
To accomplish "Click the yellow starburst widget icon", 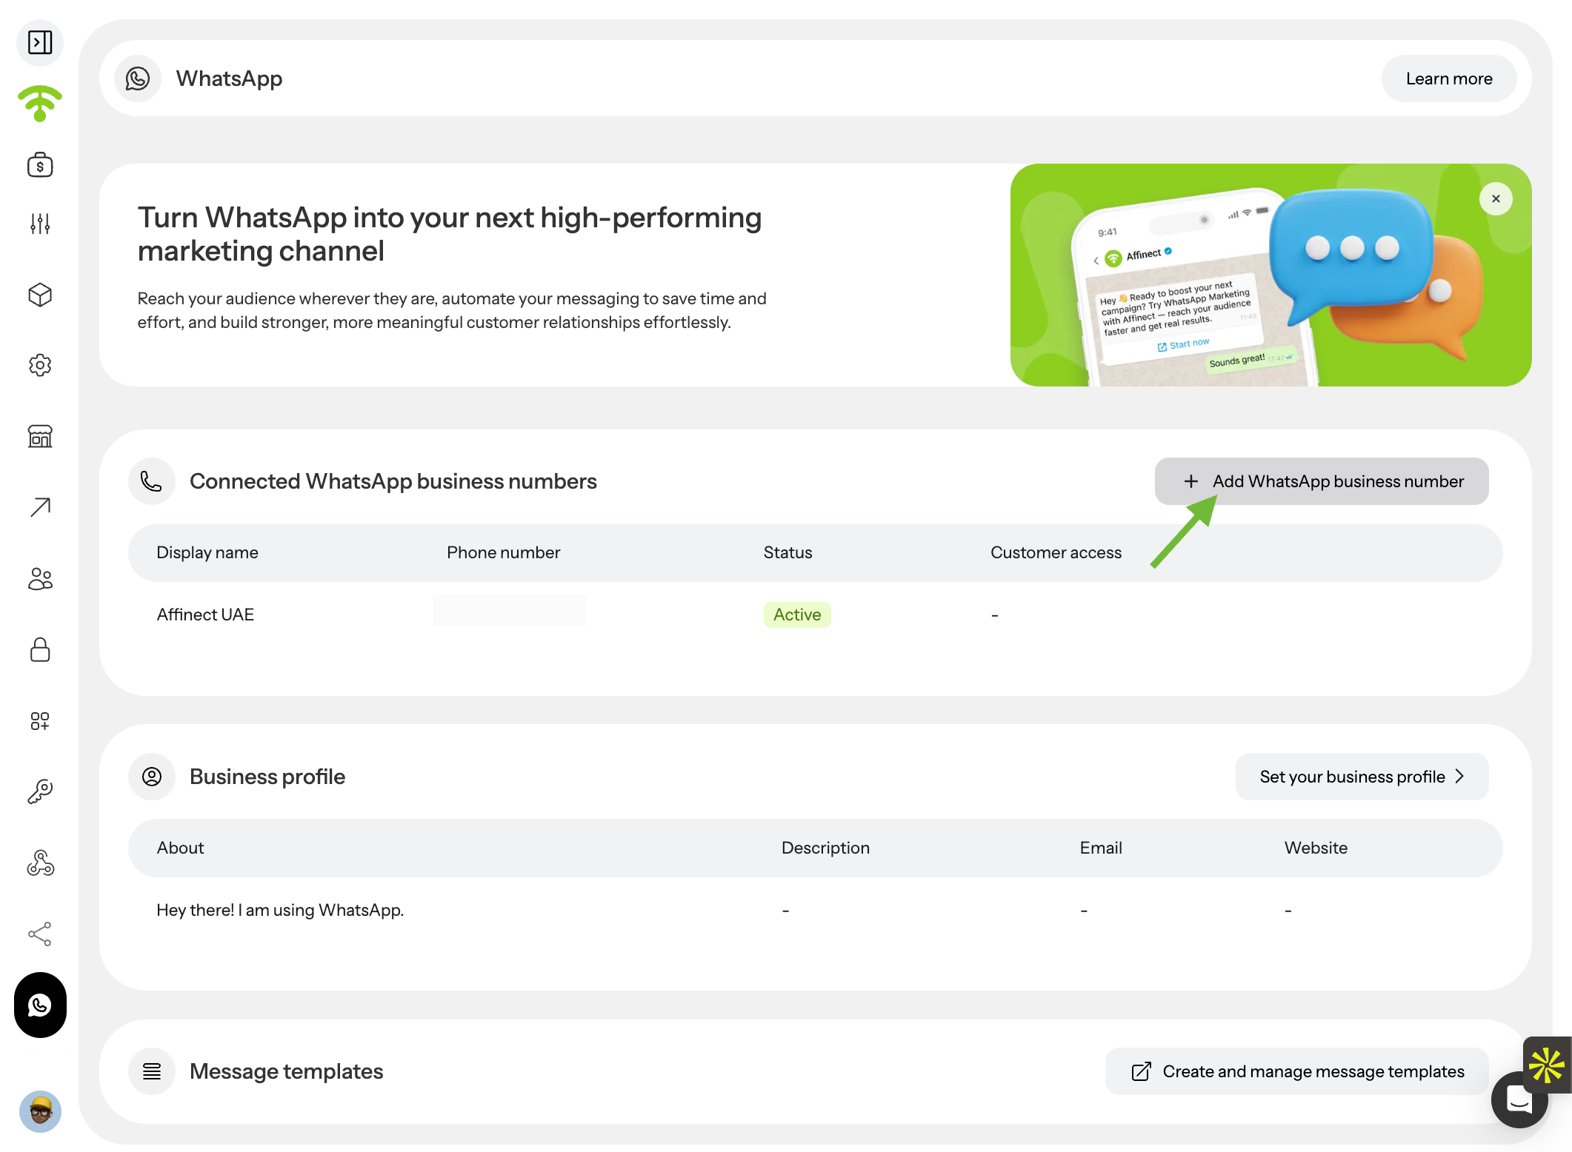I will tap(1547, 1065).
